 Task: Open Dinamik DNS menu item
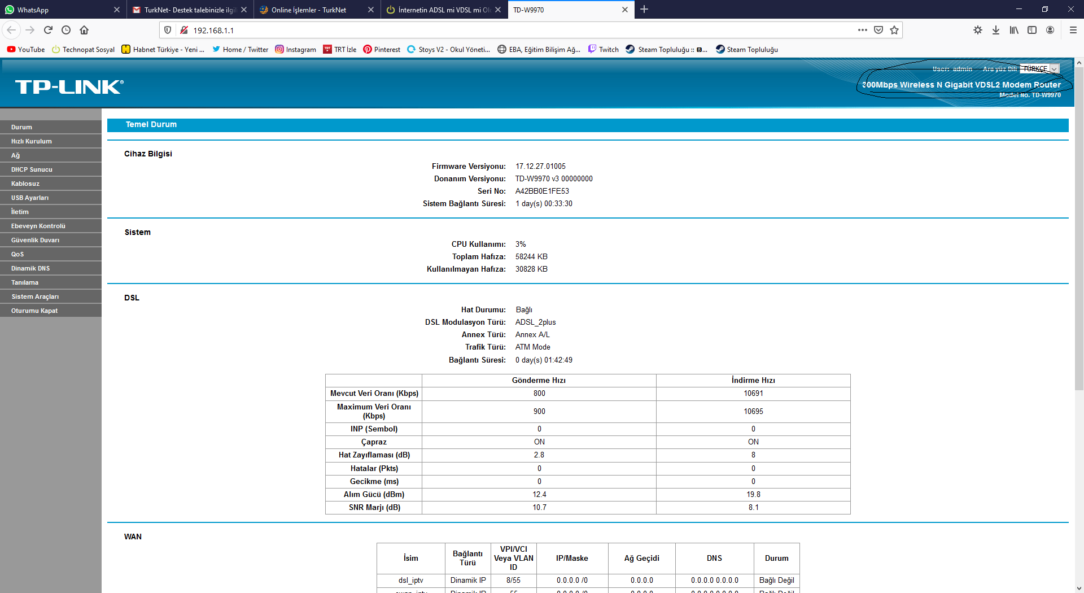(51, 268)
